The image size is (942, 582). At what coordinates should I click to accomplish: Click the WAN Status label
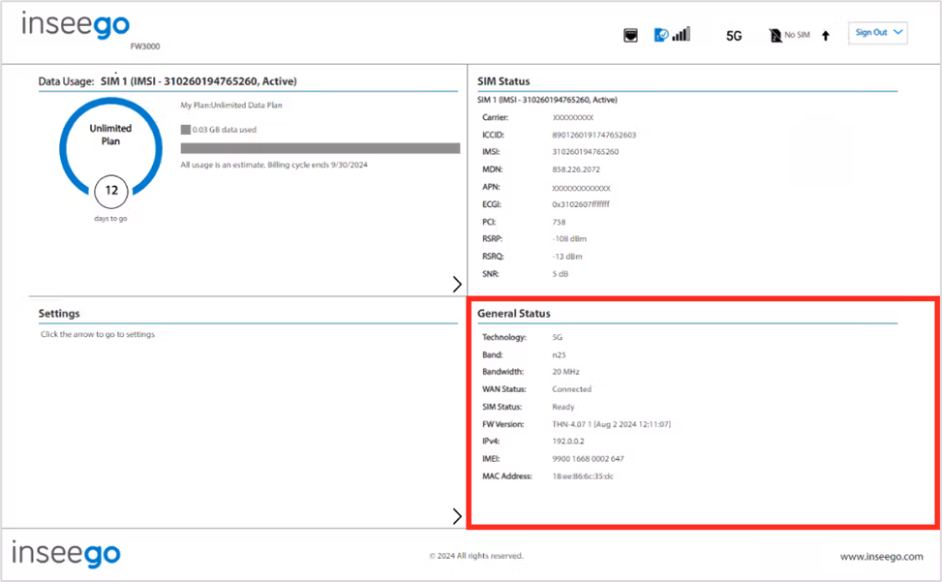[x=504, y=389]
